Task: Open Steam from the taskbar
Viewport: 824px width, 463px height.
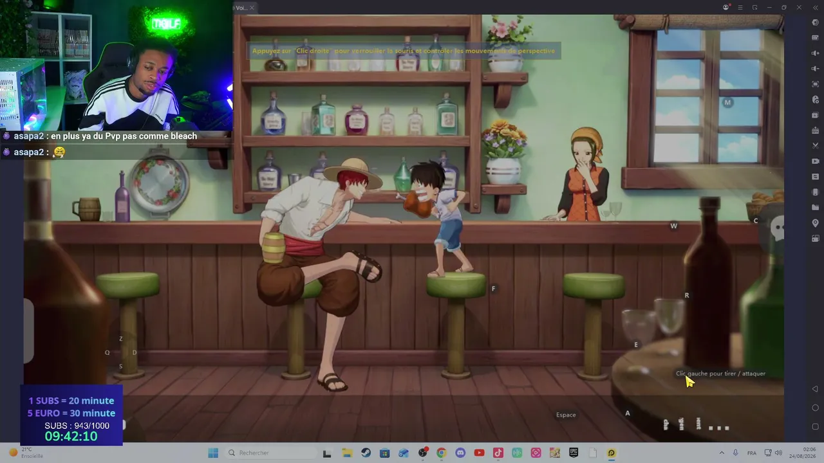Action: click(x=366, y=453)
